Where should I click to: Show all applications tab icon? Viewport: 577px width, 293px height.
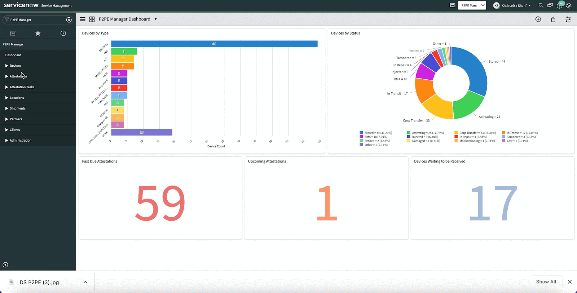13,33
